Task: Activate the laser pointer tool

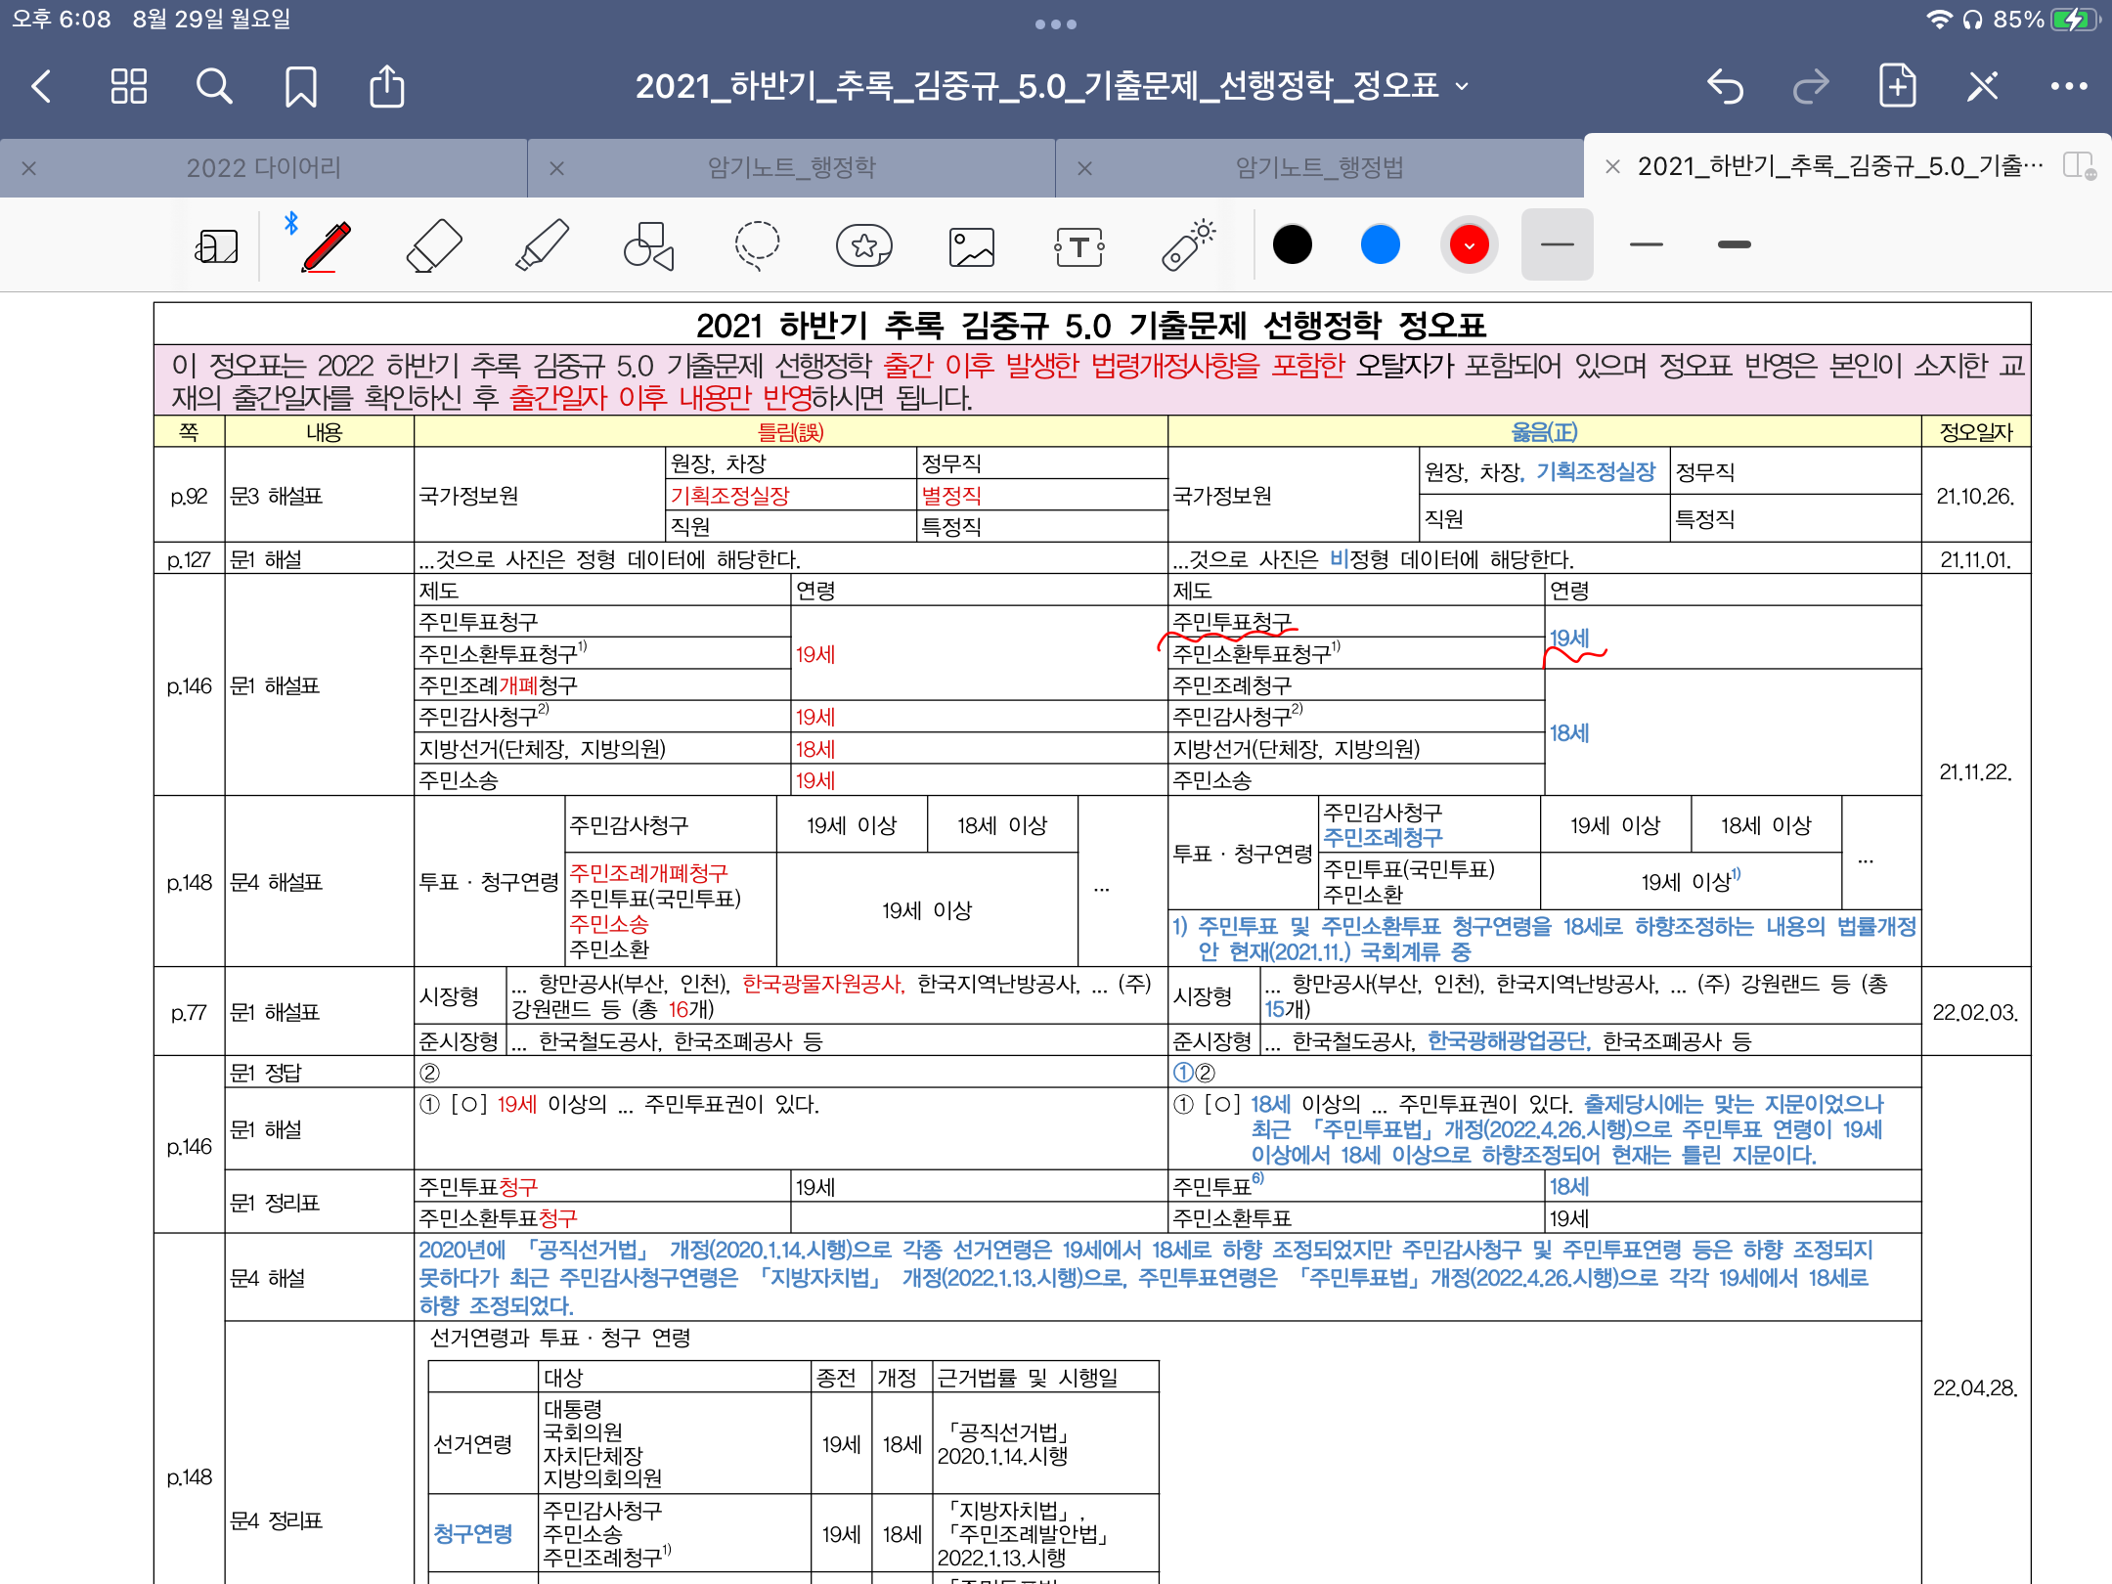Action: [x=1187, y=245]
